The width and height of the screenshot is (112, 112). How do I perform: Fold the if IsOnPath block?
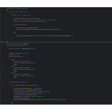pyautogui.click(x=3, y=25)
